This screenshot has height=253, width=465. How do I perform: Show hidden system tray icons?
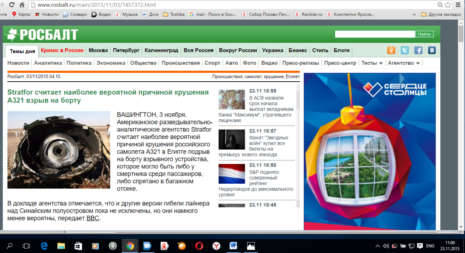point(377,246)
